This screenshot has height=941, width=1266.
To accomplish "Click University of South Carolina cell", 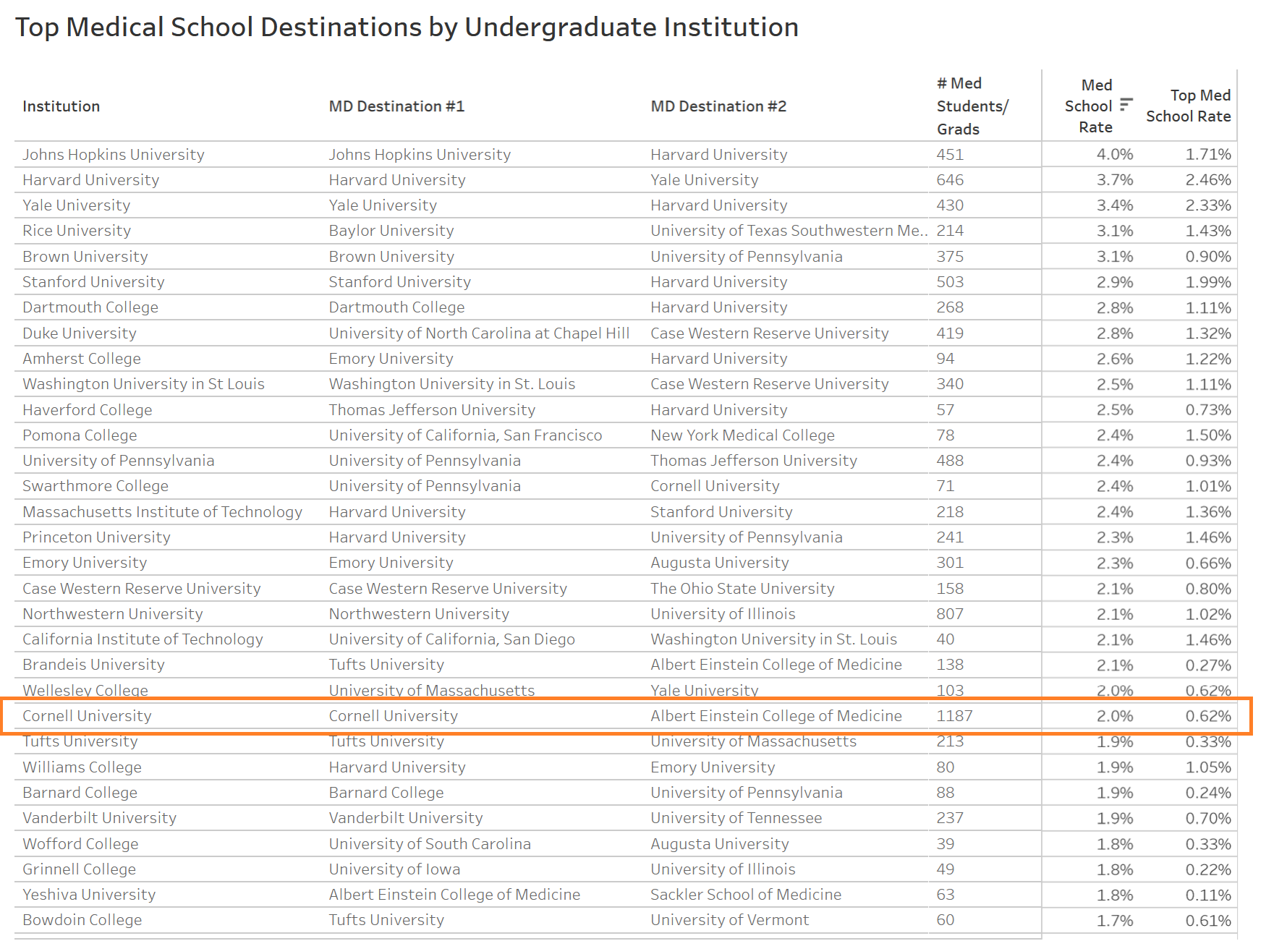I will (430, 844).
